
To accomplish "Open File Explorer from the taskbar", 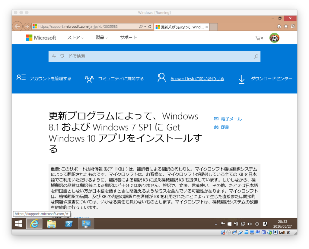I will [51, 224].
